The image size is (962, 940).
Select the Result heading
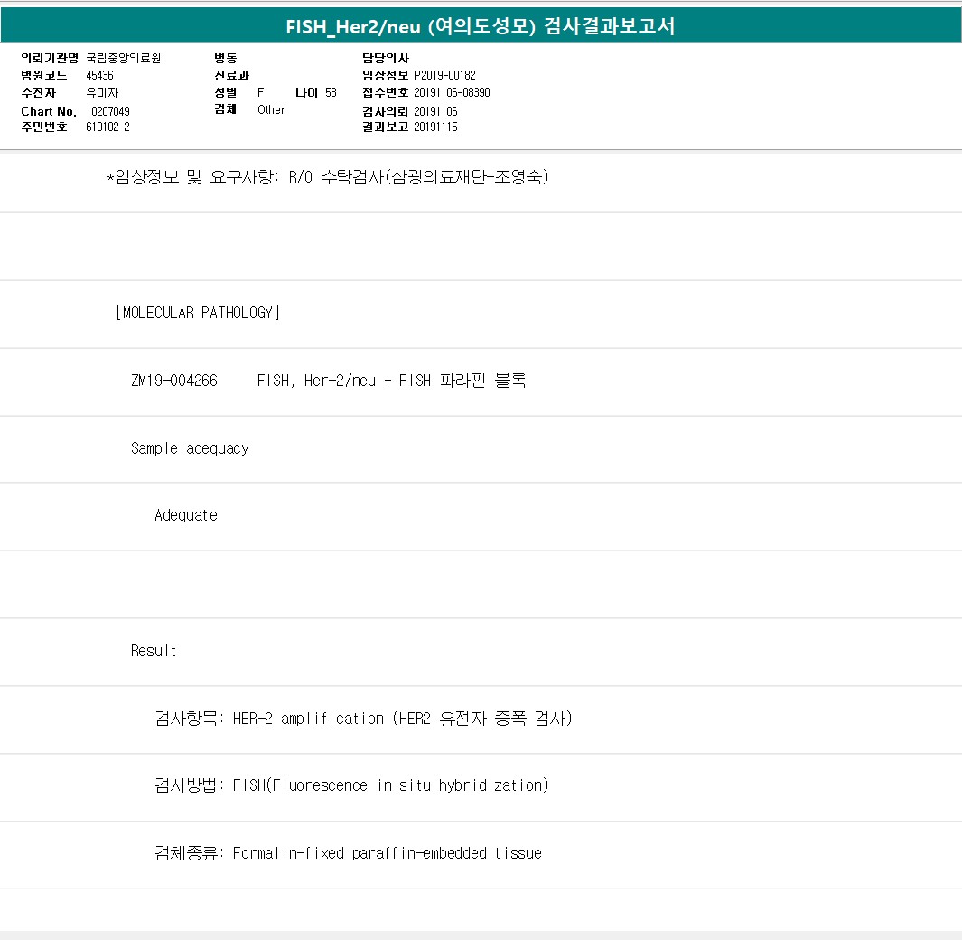point(154,651)
